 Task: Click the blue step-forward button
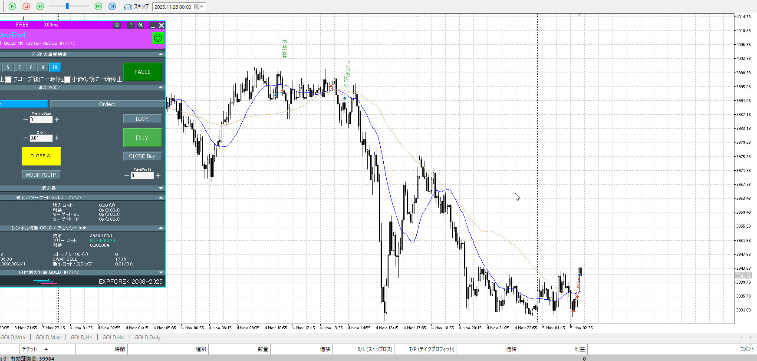click(112, 7)
